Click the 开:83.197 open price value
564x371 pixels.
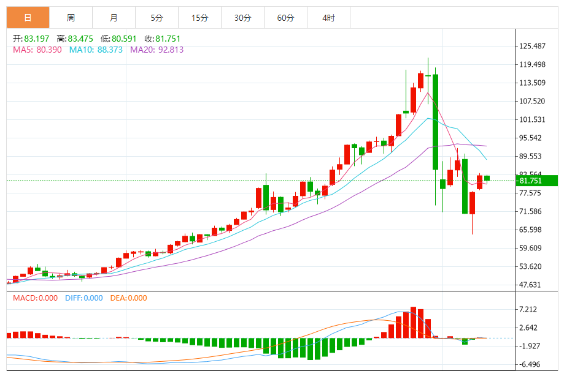31,39
